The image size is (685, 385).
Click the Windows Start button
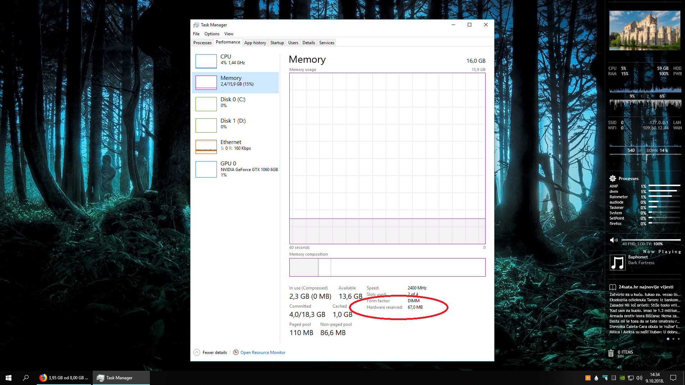click(x=9, y=378)
